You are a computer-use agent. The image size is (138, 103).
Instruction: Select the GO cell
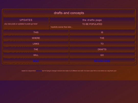pyautogui.click(x=102, y=55)
